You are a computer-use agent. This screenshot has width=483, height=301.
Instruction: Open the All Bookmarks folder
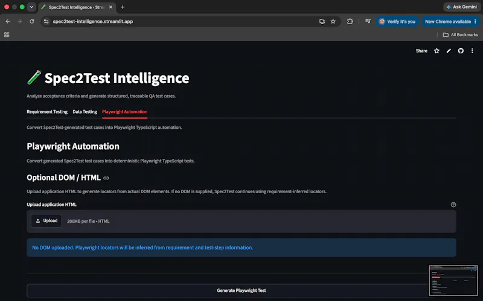[460, 35]
